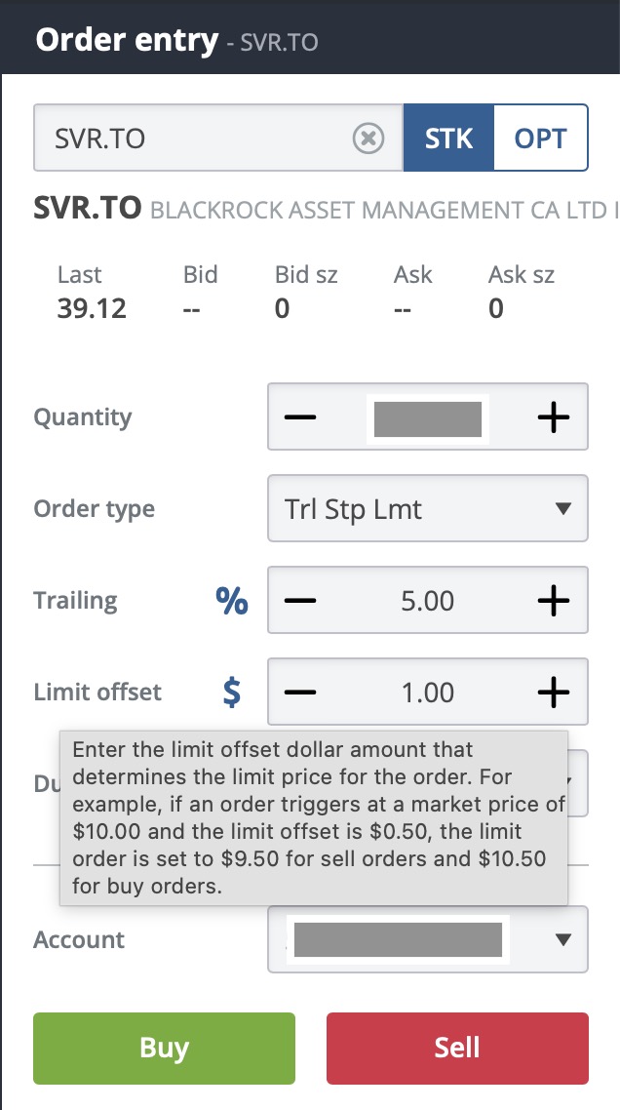Switch to STK stock mode
Viewport: 620px width, 1110px height.
point(448,139)
